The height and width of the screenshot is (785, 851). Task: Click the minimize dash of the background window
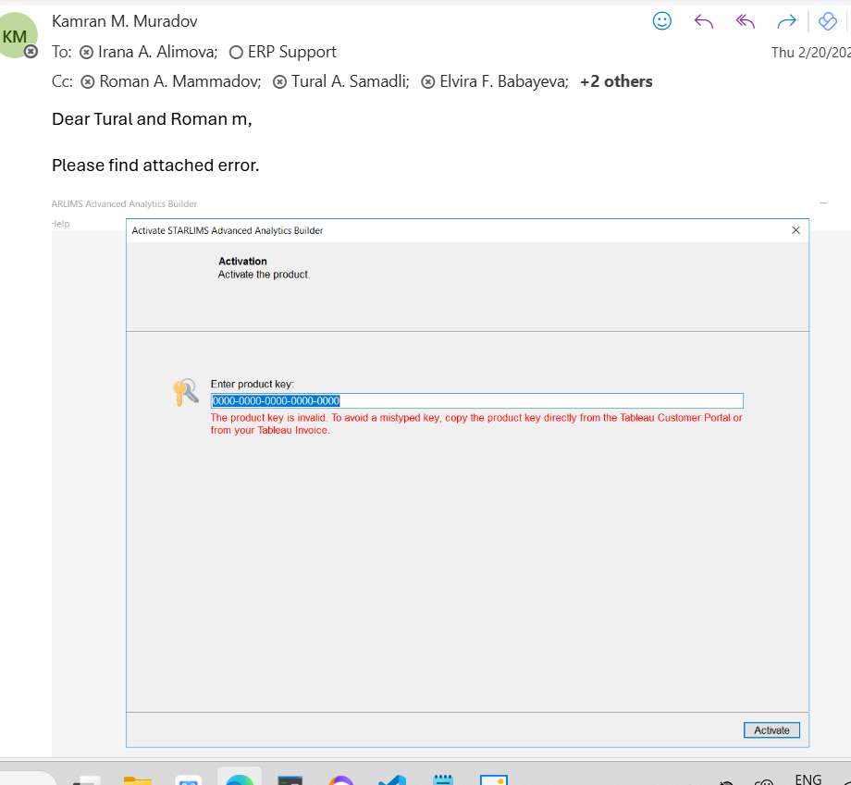822,202
